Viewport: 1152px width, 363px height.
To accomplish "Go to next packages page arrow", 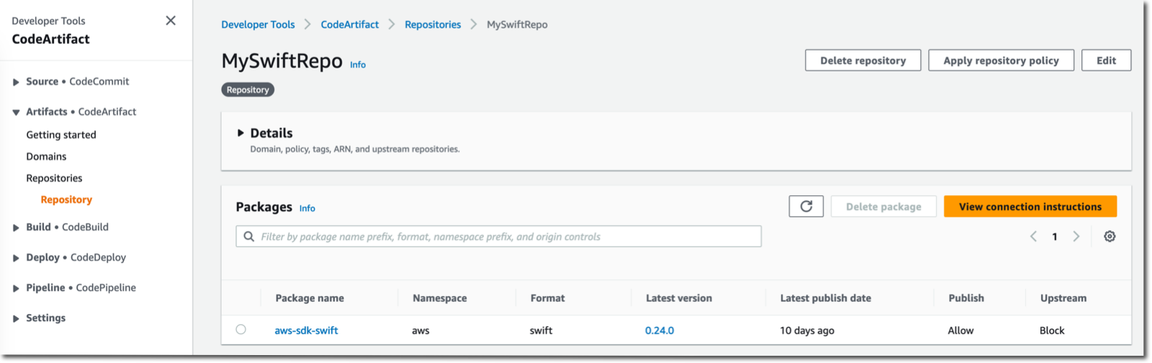I will tap(1076, 236).
